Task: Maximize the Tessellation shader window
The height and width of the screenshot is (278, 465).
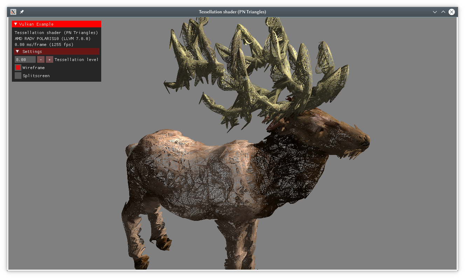Action: 443,12
